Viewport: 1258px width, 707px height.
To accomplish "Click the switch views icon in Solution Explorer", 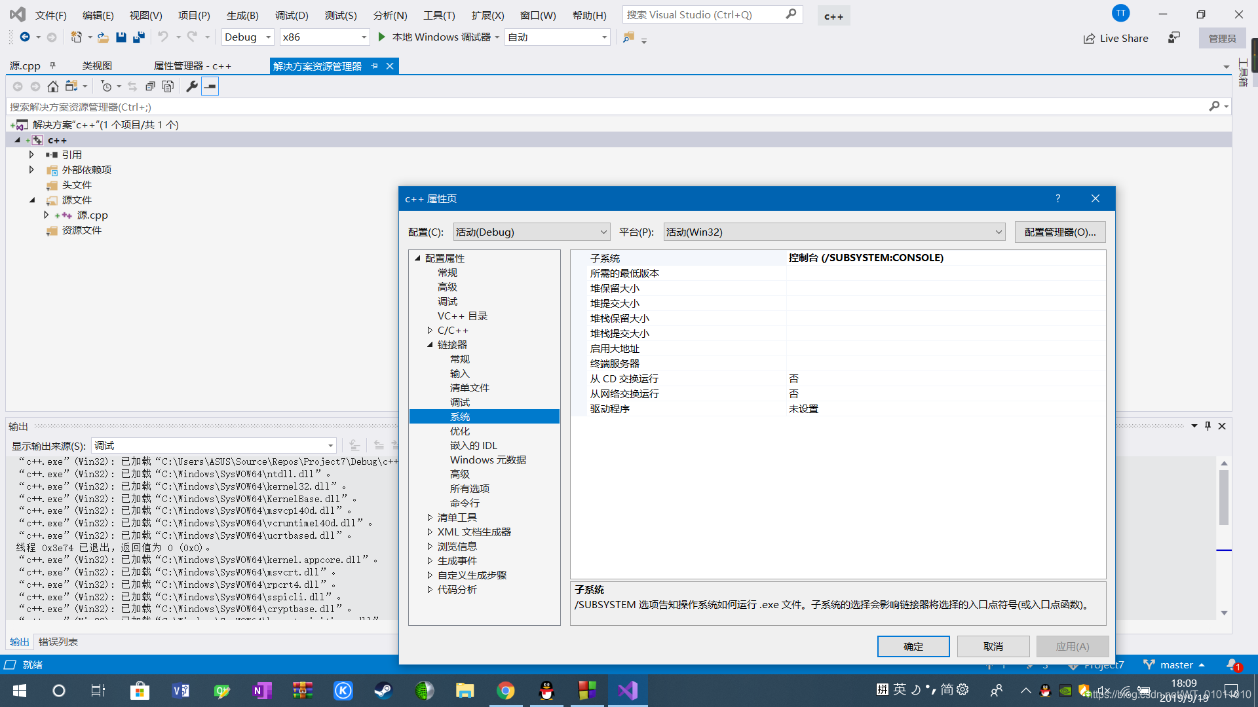I will [71, 86].
